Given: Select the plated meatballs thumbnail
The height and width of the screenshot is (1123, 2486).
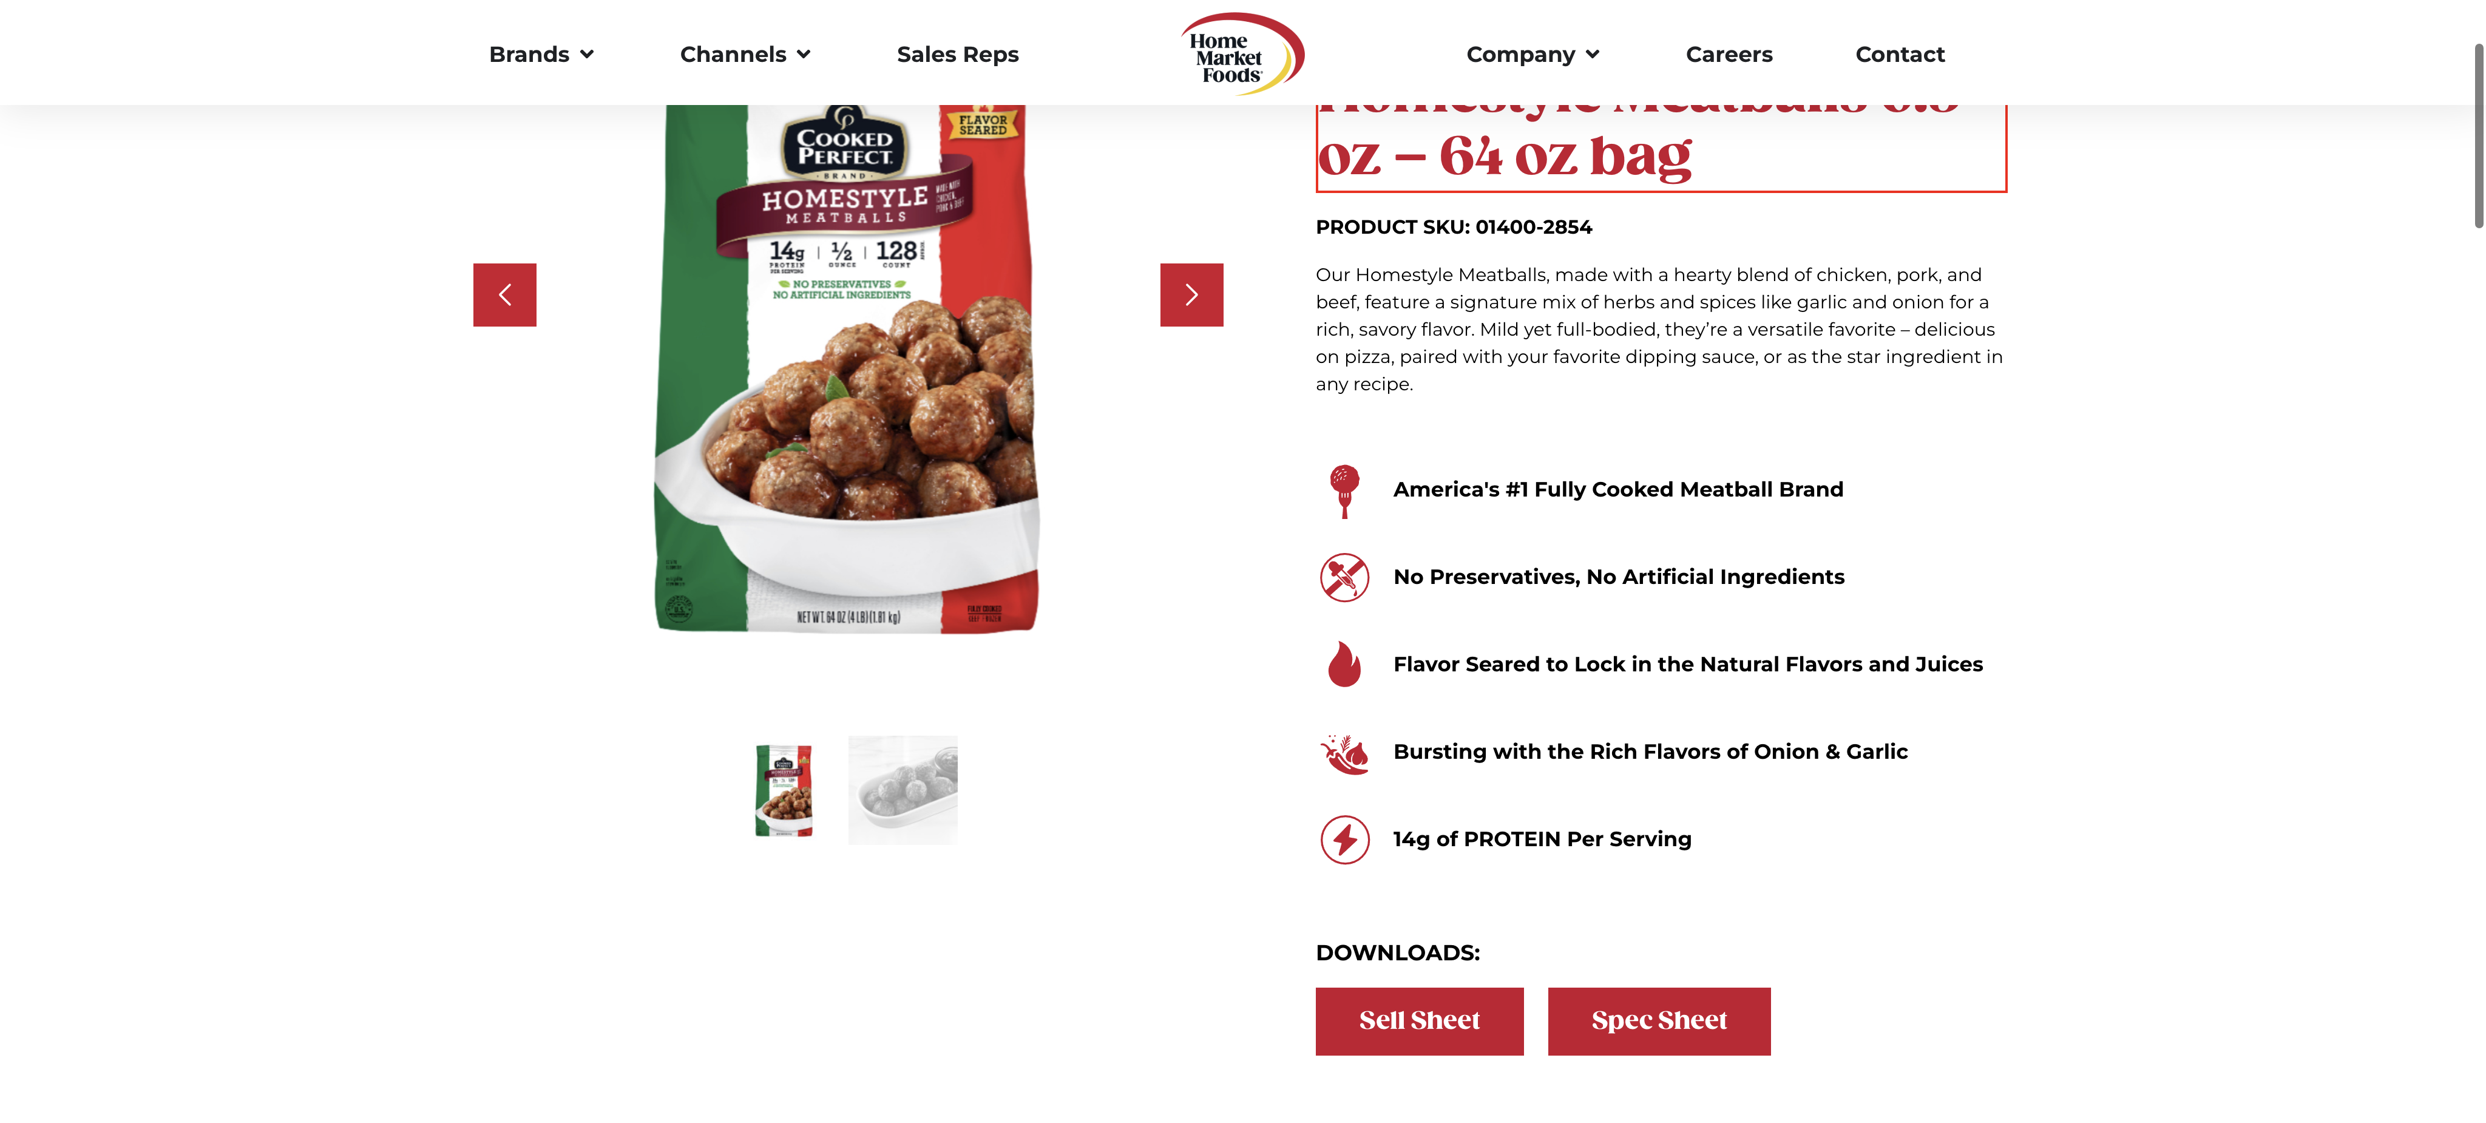Looking at the screenshot, I should (903, 790).
